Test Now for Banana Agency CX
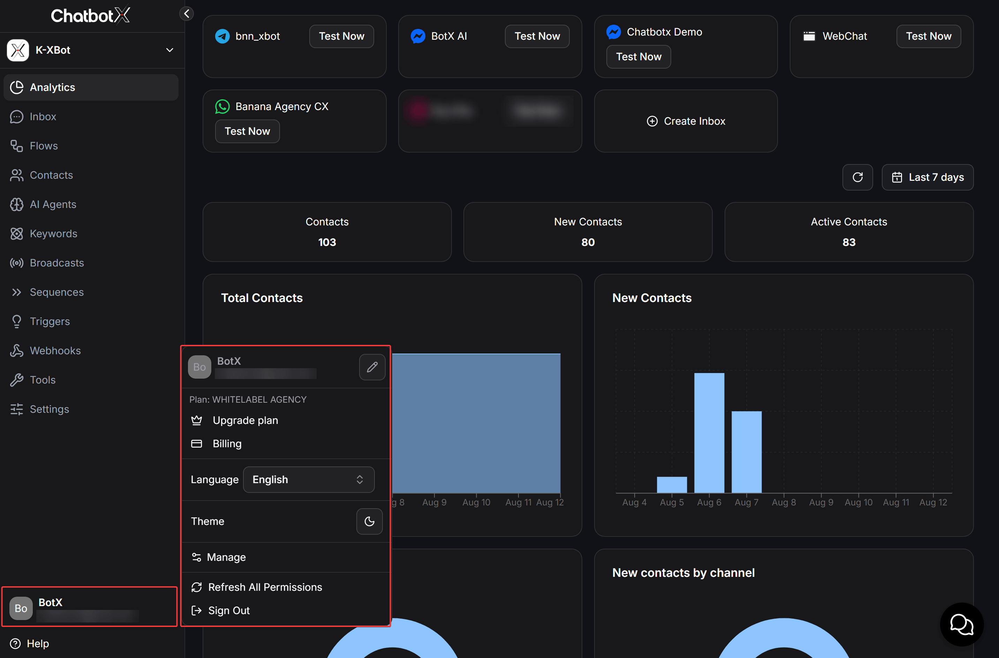999x658 pixels. point(248,131)
